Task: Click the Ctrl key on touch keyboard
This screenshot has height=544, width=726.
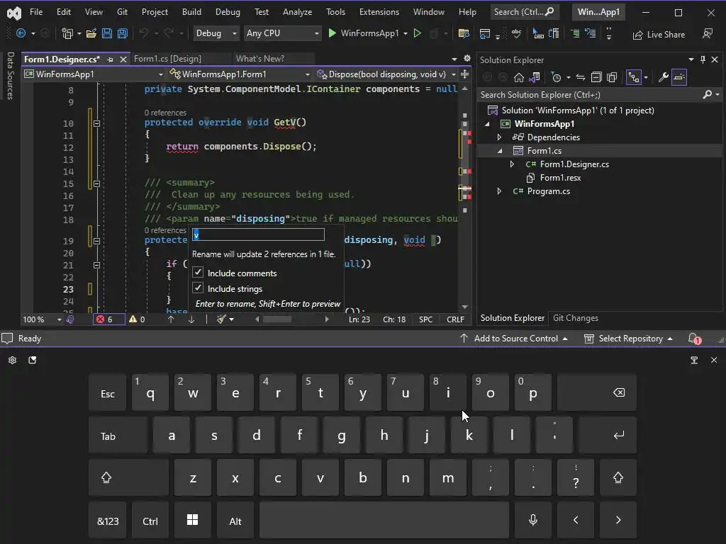Action: [150, 521]
